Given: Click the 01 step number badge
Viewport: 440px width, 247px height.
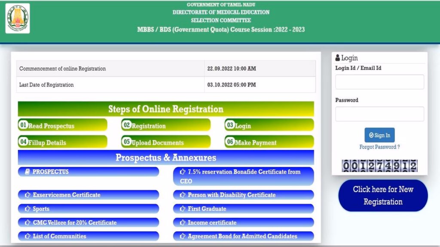Looking at the screenshot, I should 23,125.
